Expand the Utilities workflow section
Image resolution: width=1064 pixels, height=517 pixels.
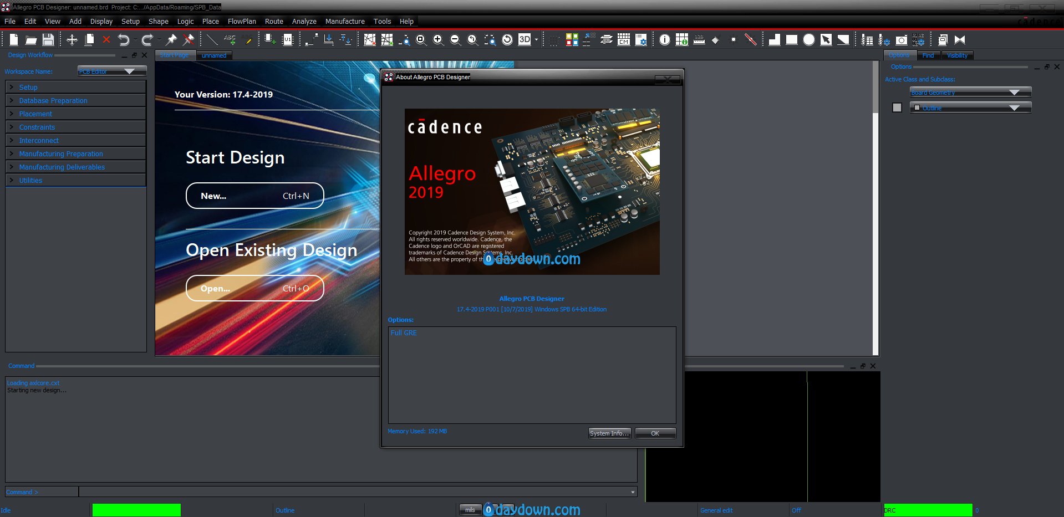(75, 180)
